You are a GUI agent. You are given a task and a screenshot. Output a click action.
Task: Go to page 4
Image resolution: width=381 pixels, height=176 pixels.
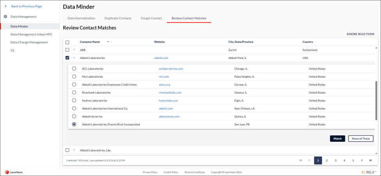coord(344,160)
